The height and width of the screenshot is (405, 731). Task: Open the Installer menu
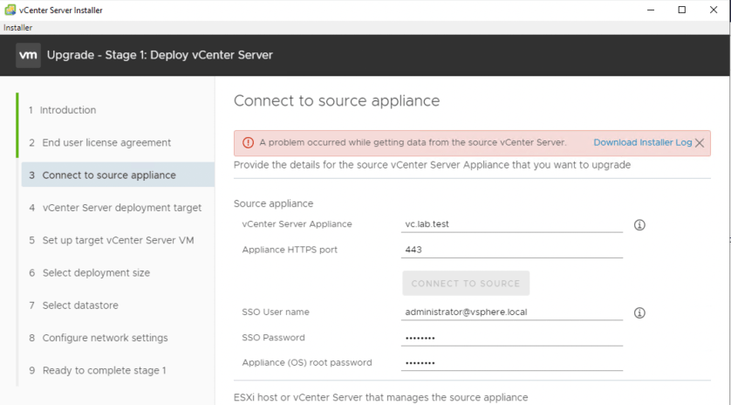tap(17, 28)
